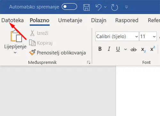Select Prenositelj oblikovanja format painter

(x=58, y=53)
